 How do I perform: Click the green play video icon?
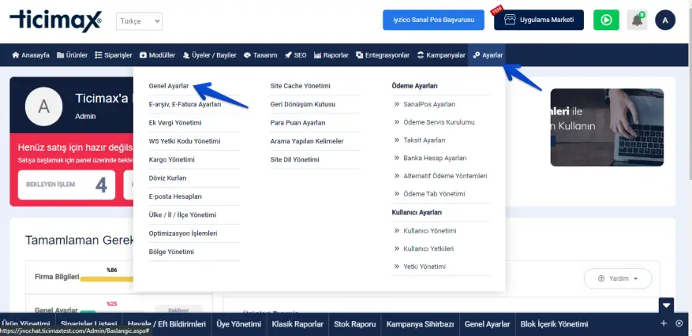pos(606,20)
